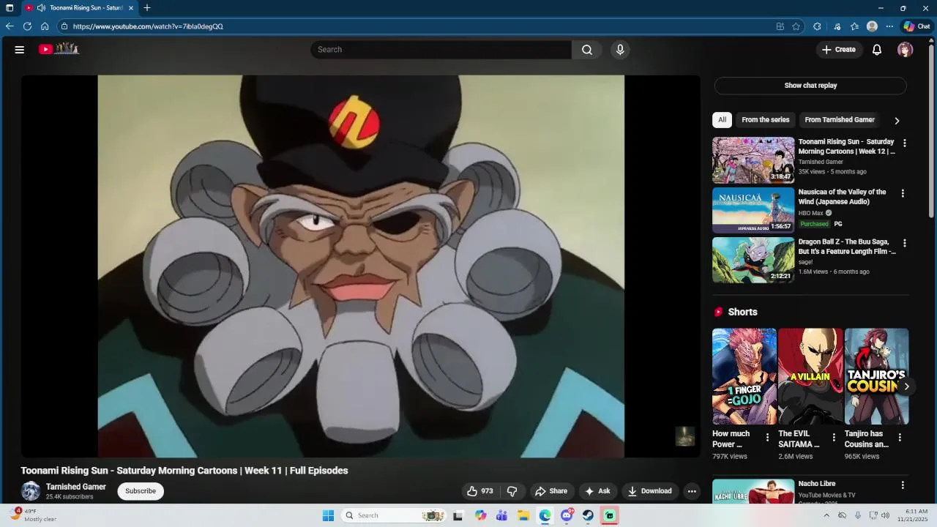937x527 pixels.
Task: Open 'A Villain' Saitama short thumbnail
Action: pos(810,376)
